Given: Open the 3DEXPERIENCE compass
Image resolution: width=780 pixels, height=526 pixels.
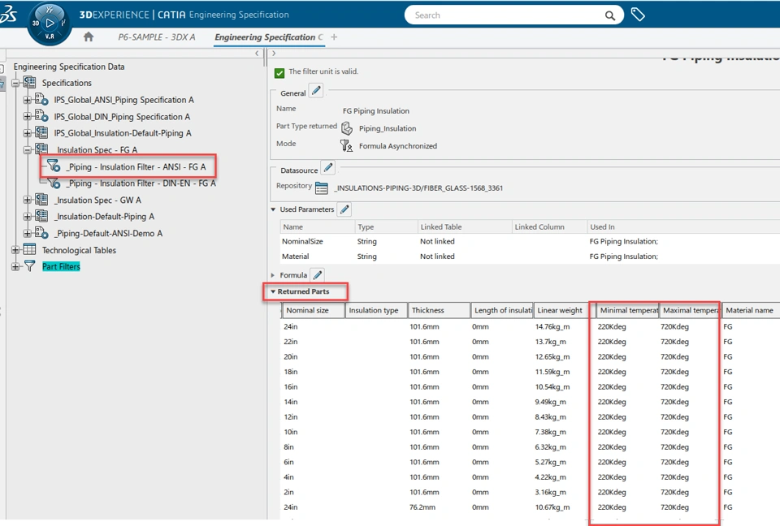Looking at the screenshot, I should 50,23.
